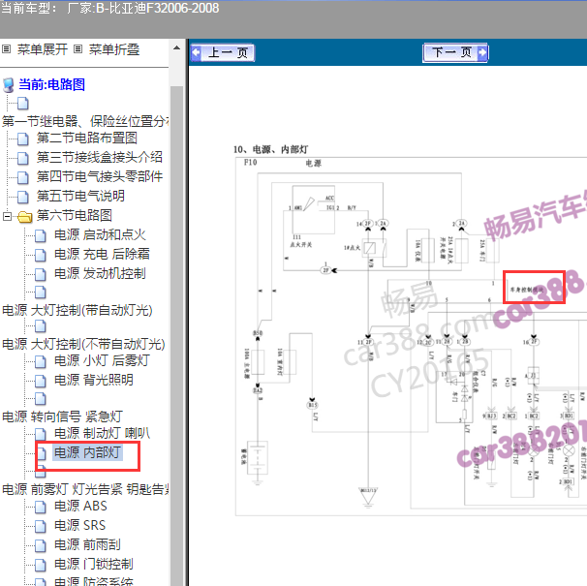Open 电源 SRS diagram
This screenshot has width=587, height=586.
79,525
